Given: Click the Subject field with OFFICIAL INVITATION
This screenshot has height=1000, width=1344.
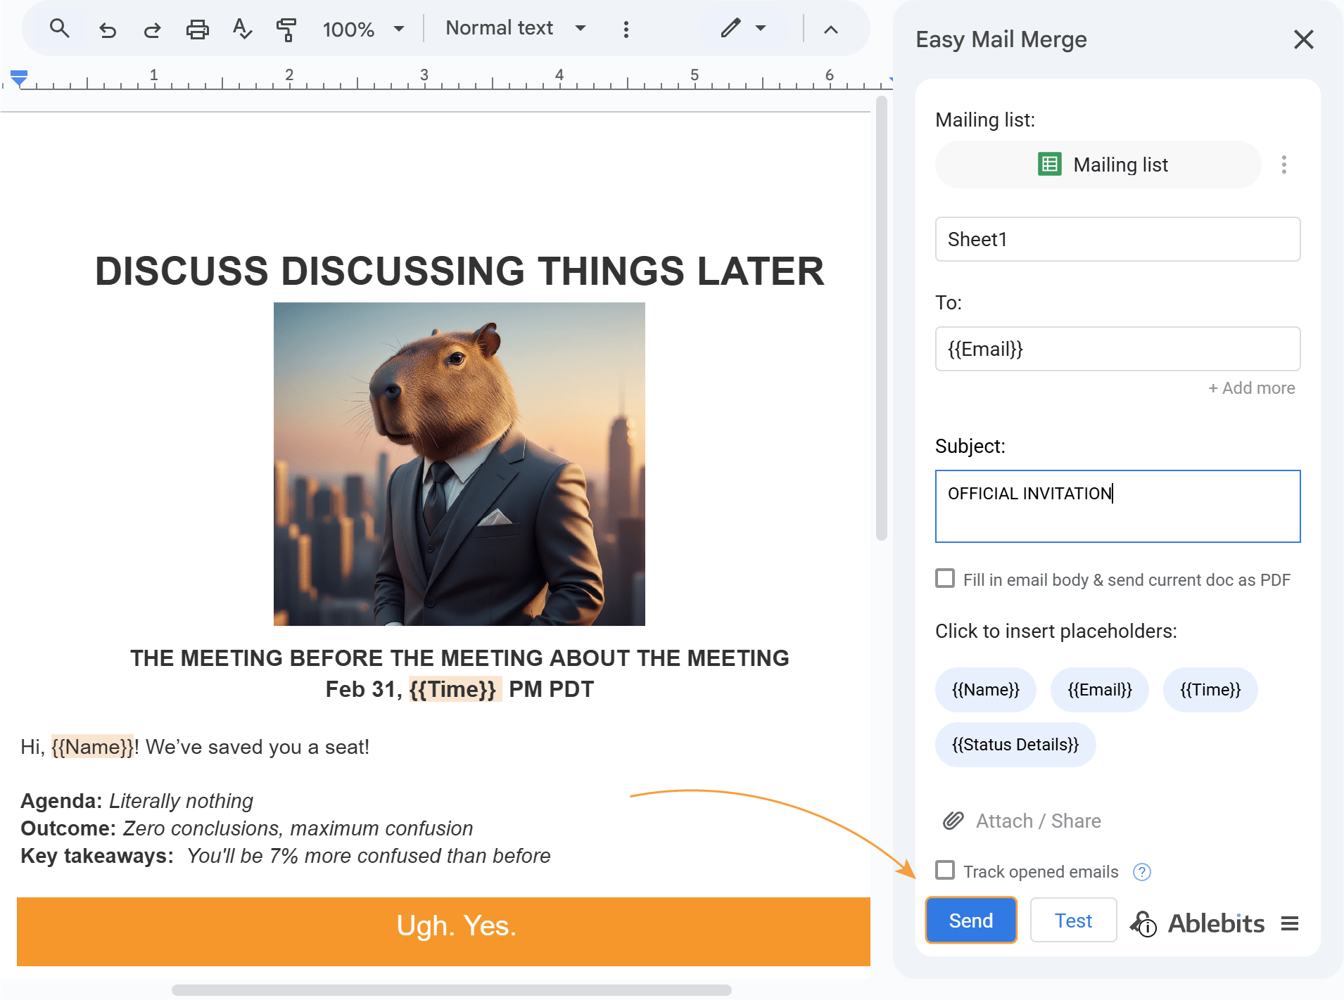Looking at the screenshot, I should pos(1117,506).
